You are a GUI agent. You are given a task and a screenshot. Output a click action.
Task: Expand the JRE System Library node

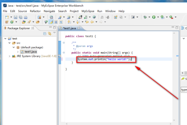[9, 56]
